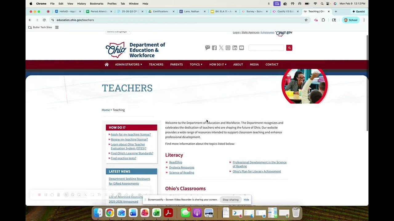
Task: Click the page's vertical scrollbar thumb
Action: click(367, 83)
